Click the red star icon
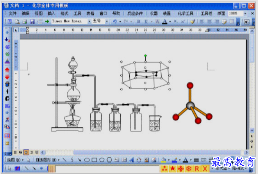Viewport: 258px width, 174px height. tap(172, 169)
